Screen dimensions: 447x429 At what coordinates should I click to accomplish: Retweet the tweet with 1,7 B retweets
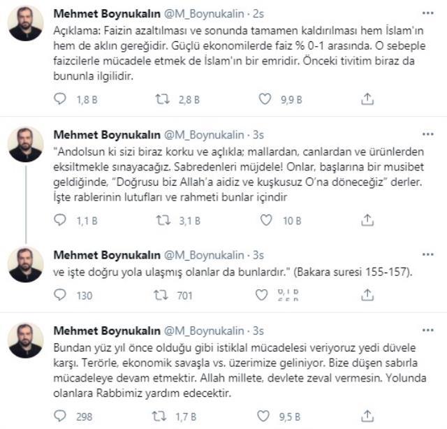pyautogui.click(x=162, y=416)
